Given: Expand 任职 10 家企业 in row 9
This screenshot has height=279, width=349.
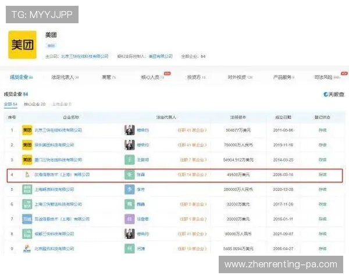Looking at the screenshot, I should [x=192, y=249].
